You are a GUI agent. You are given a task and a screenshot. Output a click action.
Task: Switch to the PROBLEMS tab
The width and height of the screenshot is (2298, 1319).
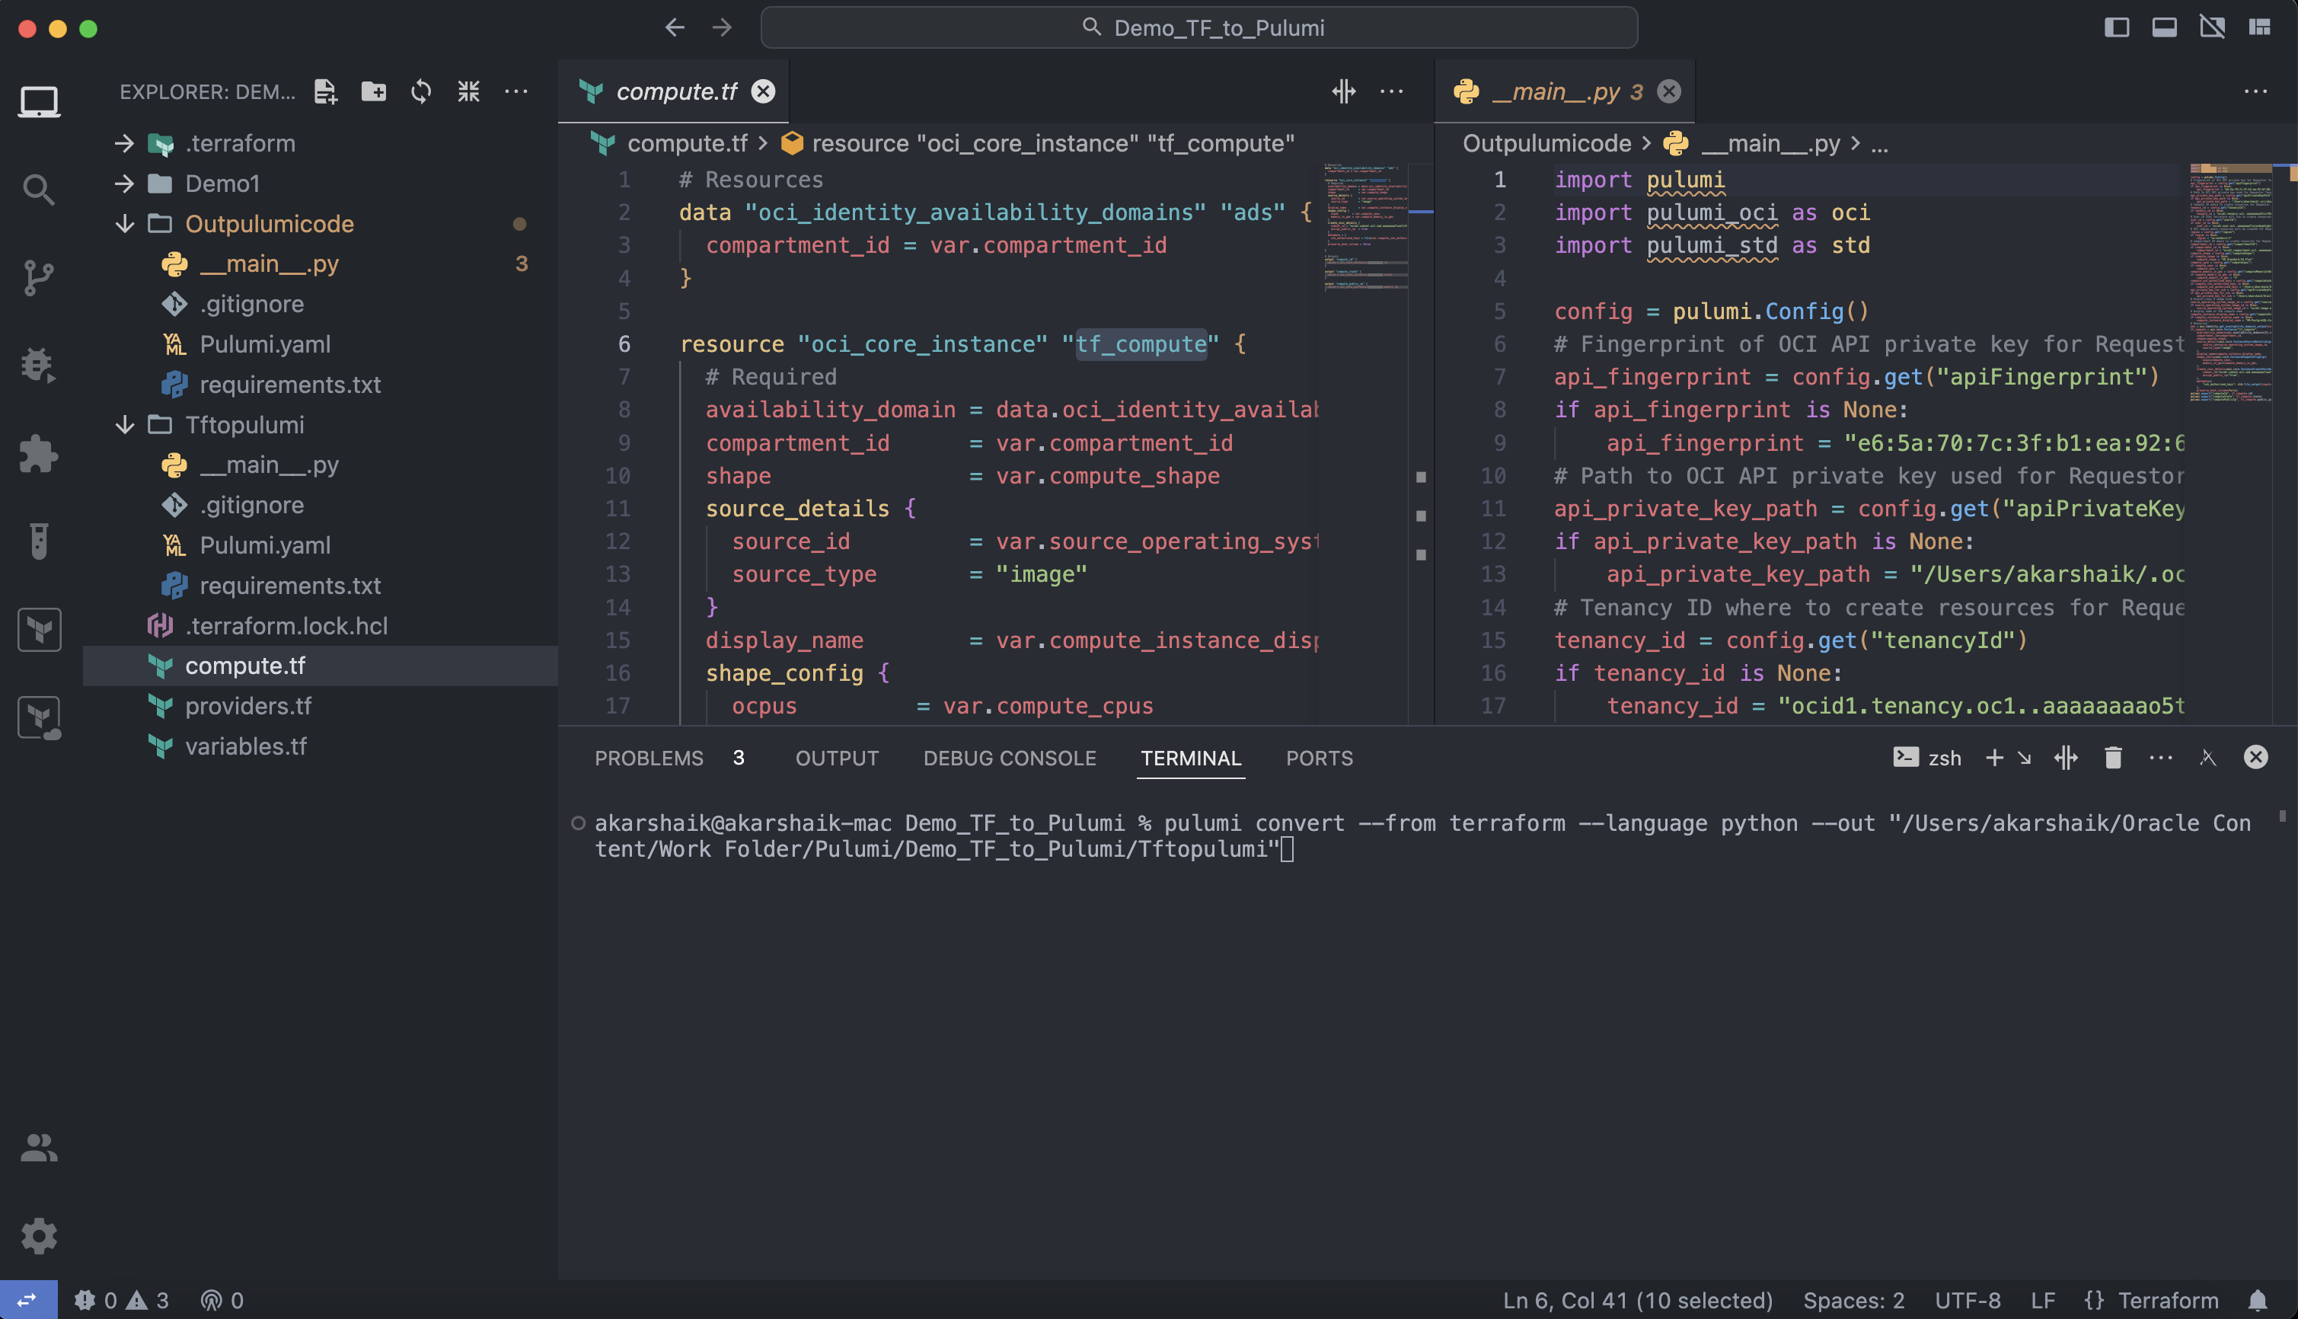pos(649,757)
